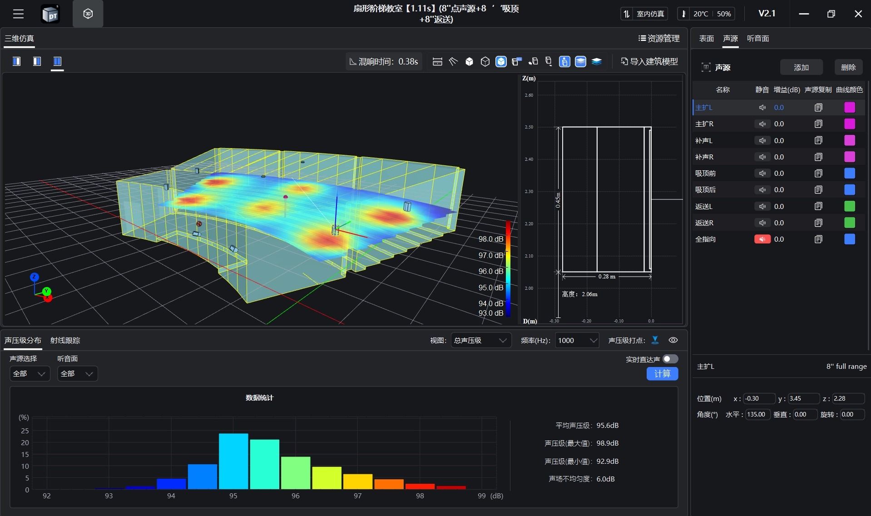The image size is (871, 516).
Task: Click the sound pressure level marker icon
Action: [x=655, y=340]
